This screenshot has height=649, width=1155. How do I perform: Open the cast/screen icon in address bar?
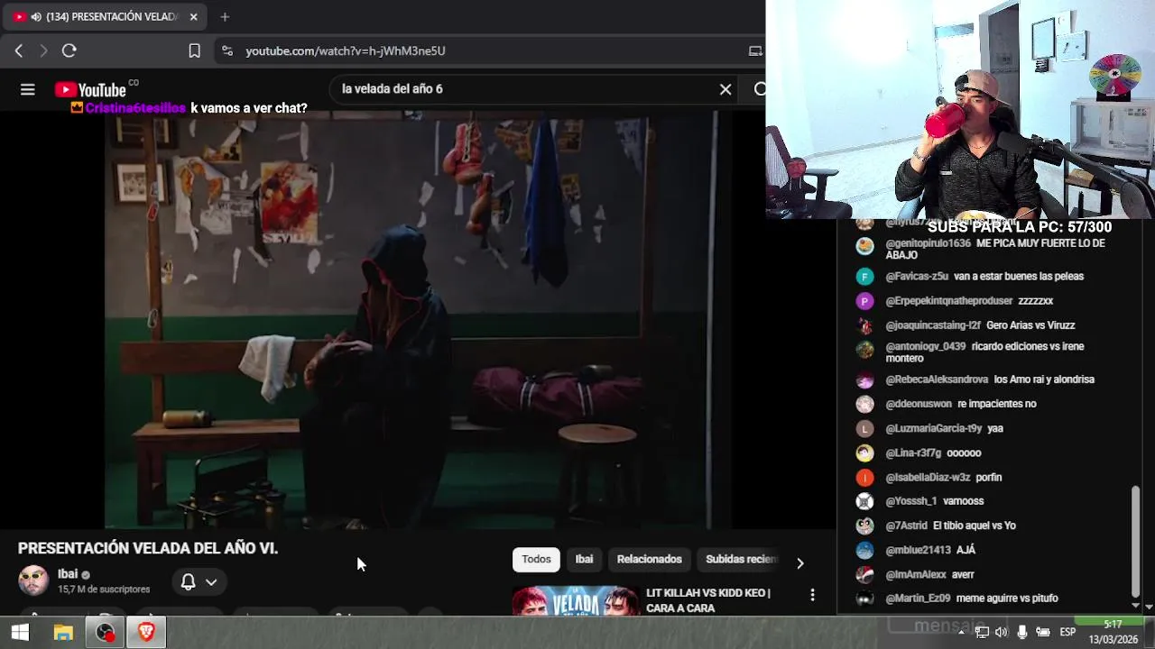756,51
